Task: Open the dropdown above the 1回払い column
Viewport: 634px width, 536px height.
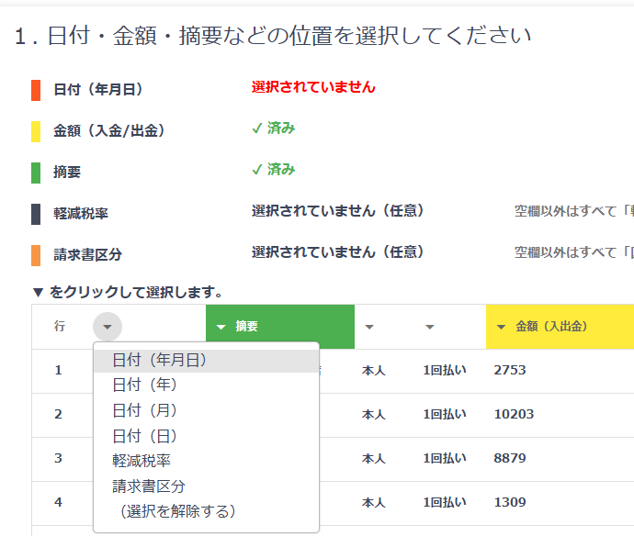Action: (x=430, y=327)
